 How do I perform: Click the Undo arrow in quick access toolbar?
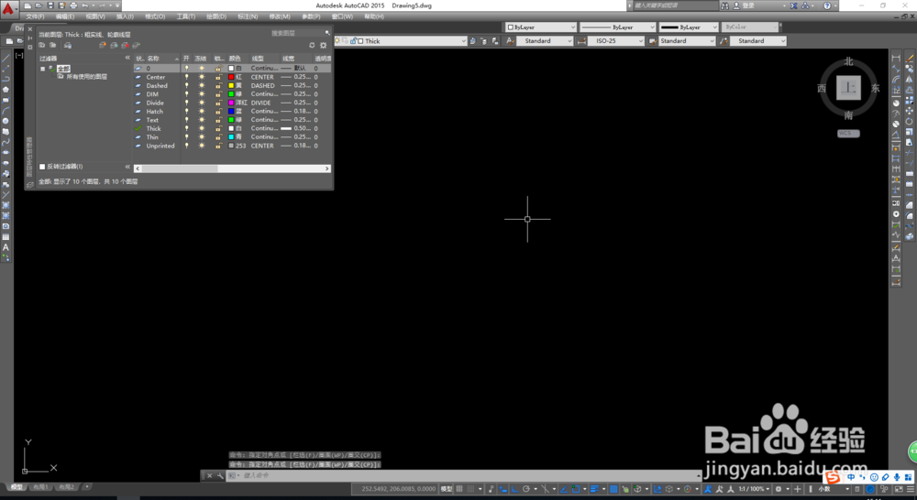click(84, 5)
